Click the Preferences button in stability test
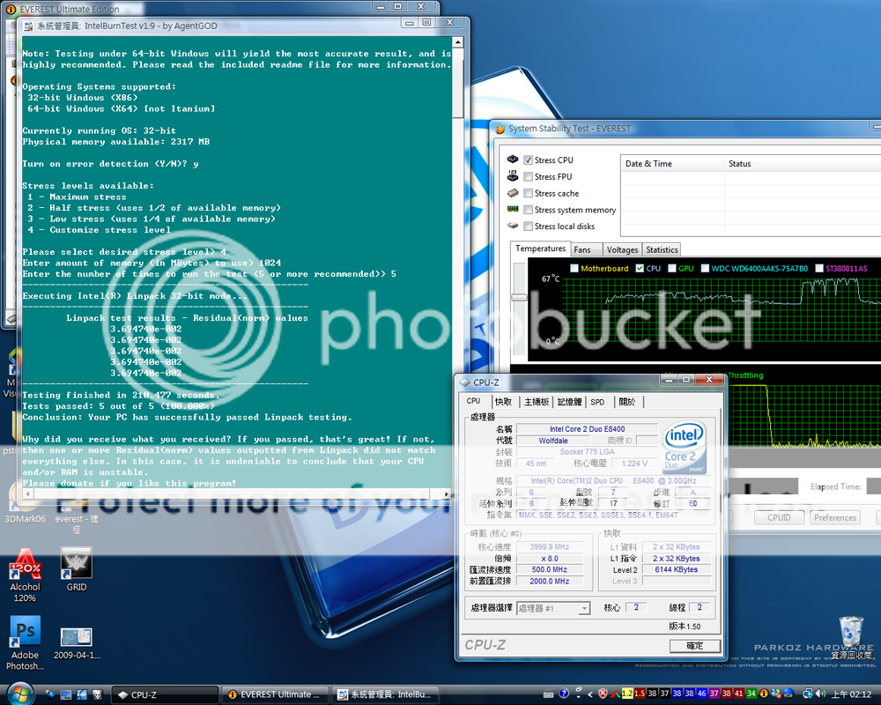The height and width of the screenshot is (705, 881). click(x=835, y=518)
